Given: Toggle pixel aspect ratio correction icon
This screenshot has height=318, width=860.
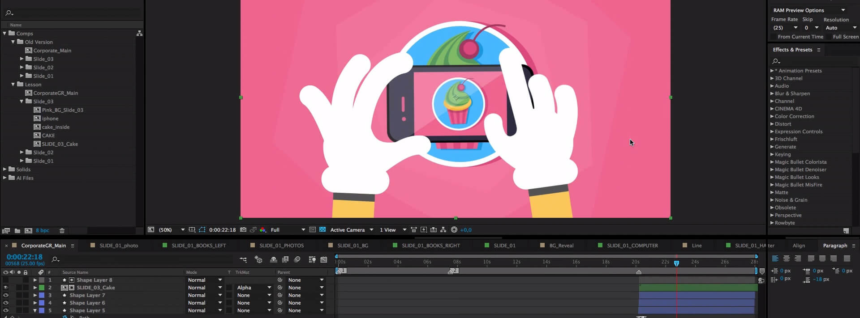Looking at the screenshot, I should (414, 230).
